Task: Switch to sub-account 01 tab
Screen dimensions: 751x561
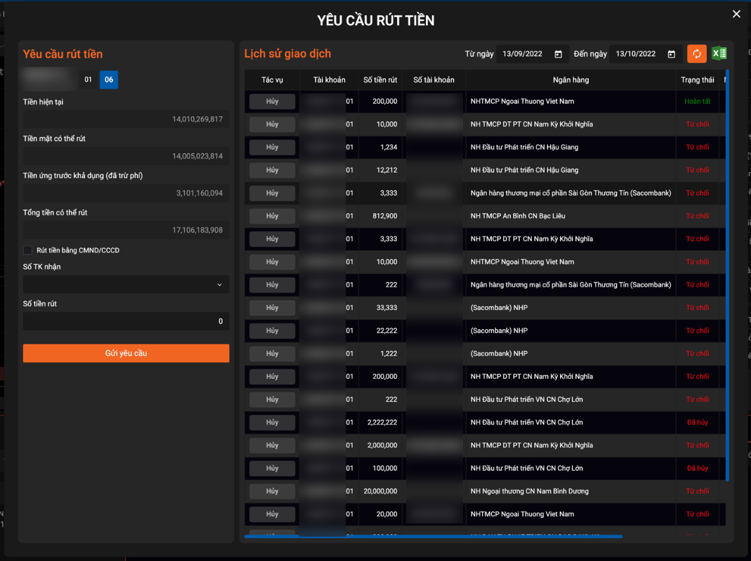Action: coord(88,80)
